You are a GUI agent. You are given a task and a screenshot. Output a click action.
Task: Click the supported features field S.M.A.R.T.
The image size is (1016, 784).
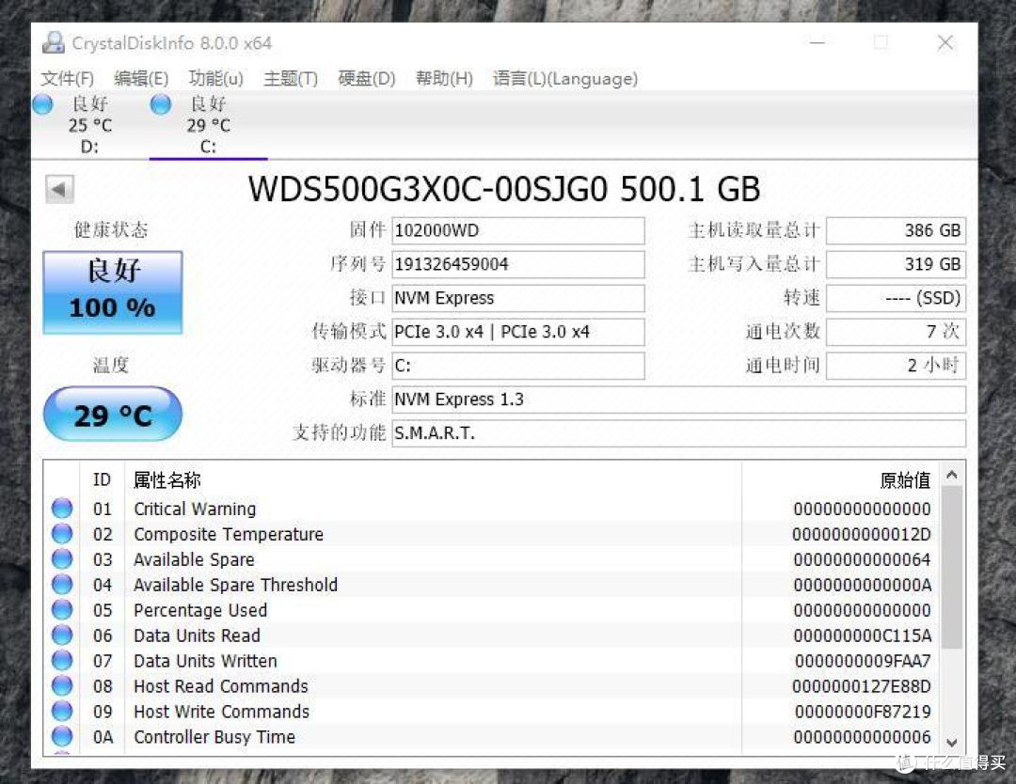coord(678,433)
